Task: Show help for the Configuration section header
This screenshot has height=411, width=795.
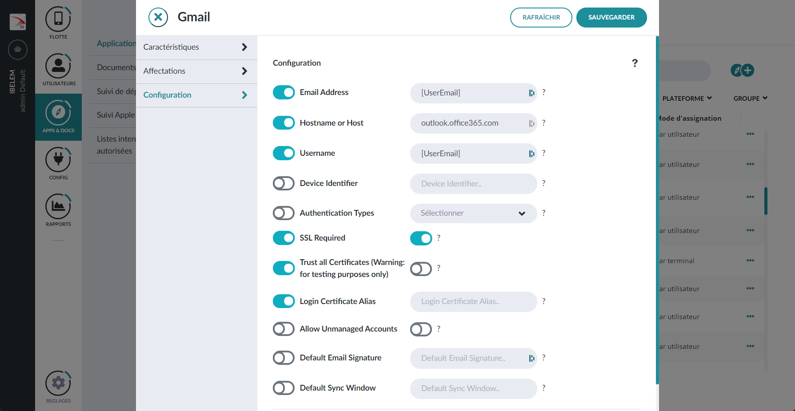Action: click(635, 63)
